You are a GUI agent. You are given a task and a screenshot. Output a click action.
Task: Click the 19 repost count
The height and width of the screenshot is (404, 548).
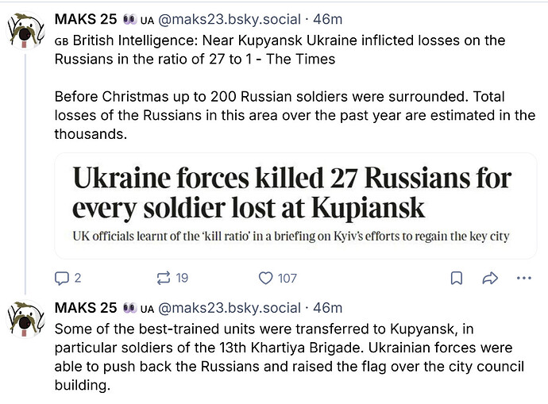coord(182,278)
